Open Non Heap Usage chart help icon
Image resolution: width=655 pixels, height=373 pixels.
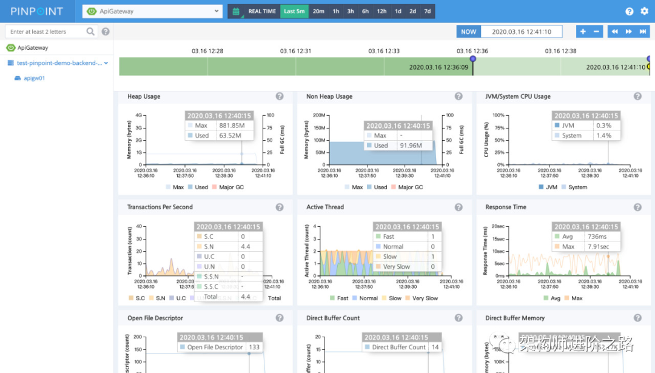(458, 96)
